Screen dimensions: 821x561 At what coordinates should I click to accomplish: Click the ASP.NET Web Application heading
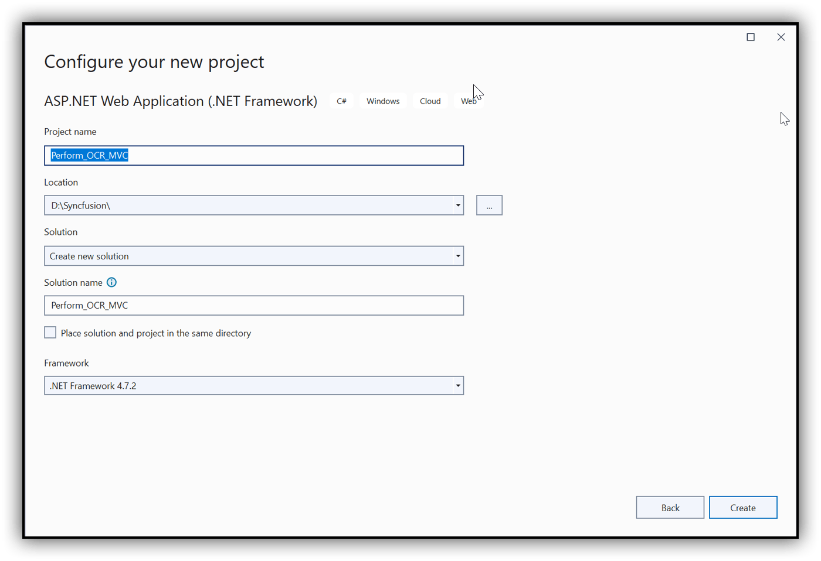point(181,101)
